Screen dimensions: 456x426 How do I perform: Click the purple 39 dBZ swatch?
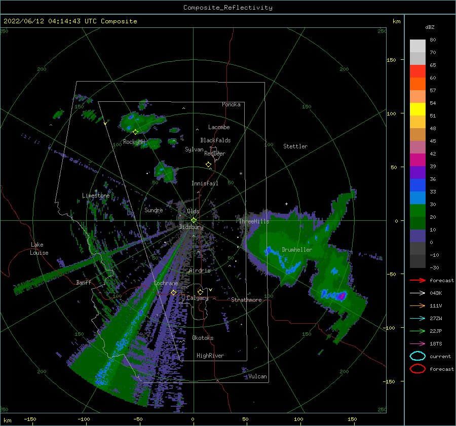tap(417, 172)
